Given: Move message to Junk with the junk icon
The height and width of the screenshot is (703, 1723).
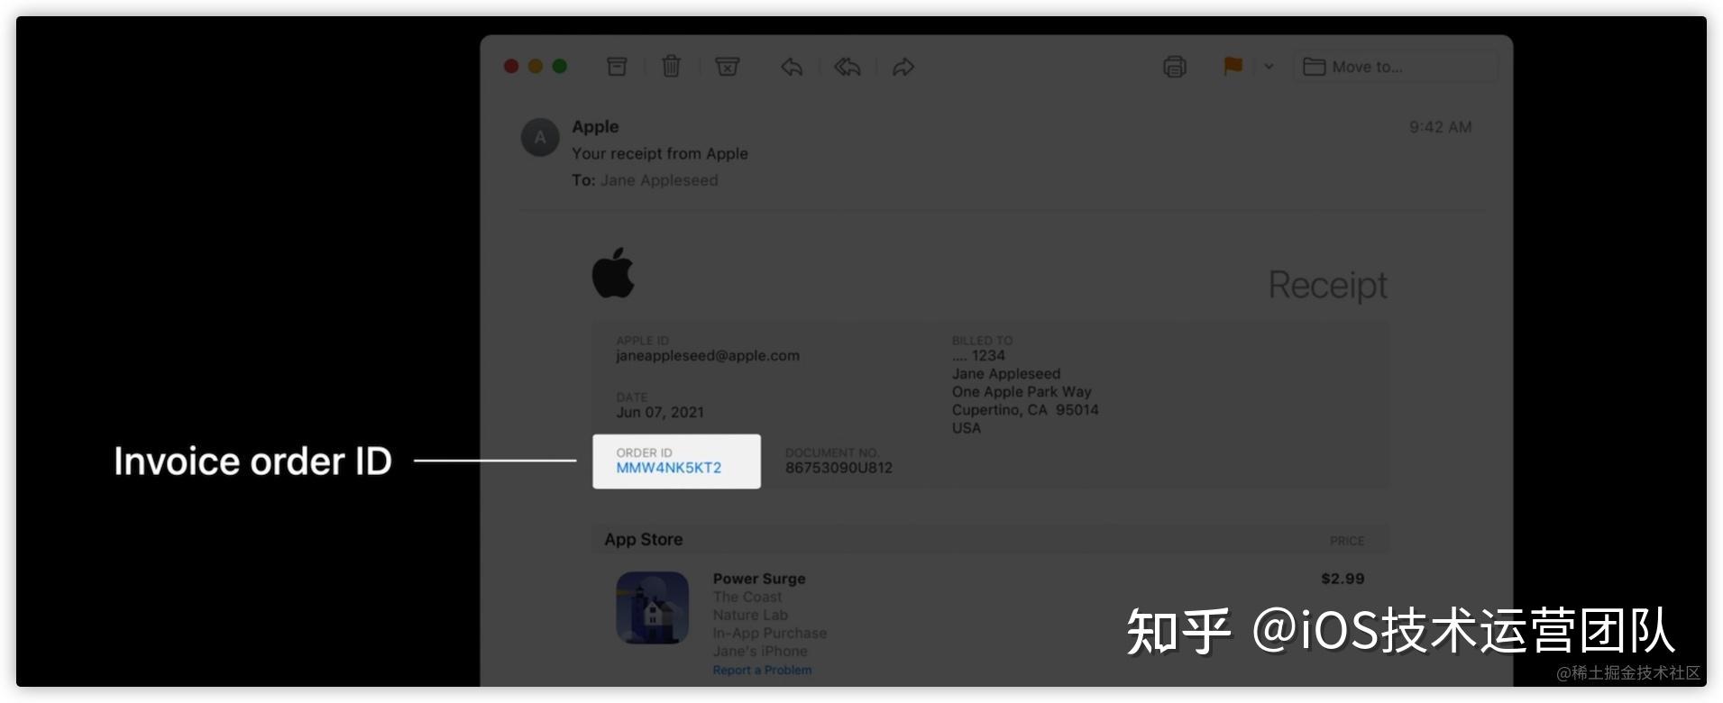Looking at the screenshot, I should point(728,67).
